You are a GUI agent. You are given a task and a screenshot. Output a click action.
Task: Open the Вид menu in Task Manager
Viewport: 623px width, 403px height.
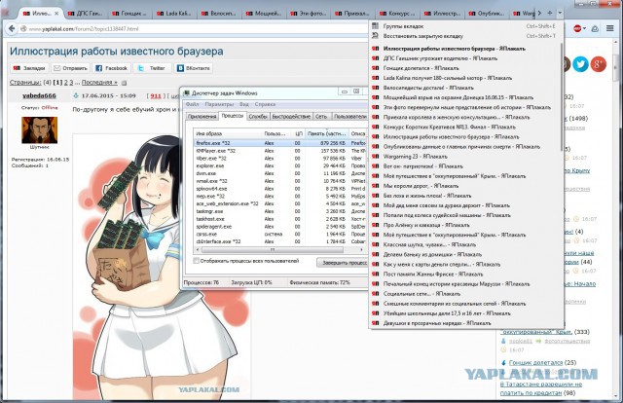point(244,104)
